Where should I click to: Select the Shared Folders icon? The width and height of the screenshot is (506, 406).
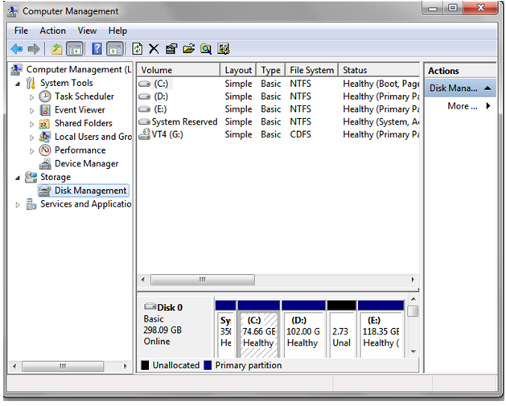coord(44,124)
